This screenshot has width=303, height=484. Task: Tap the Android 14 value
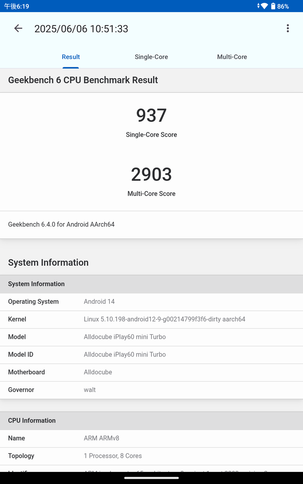tap(99, 302)
